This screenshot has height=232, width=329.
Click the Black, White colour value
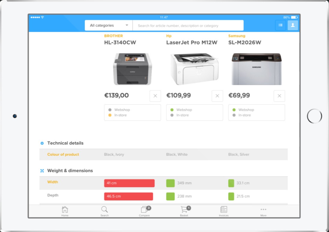coord(177,154)
